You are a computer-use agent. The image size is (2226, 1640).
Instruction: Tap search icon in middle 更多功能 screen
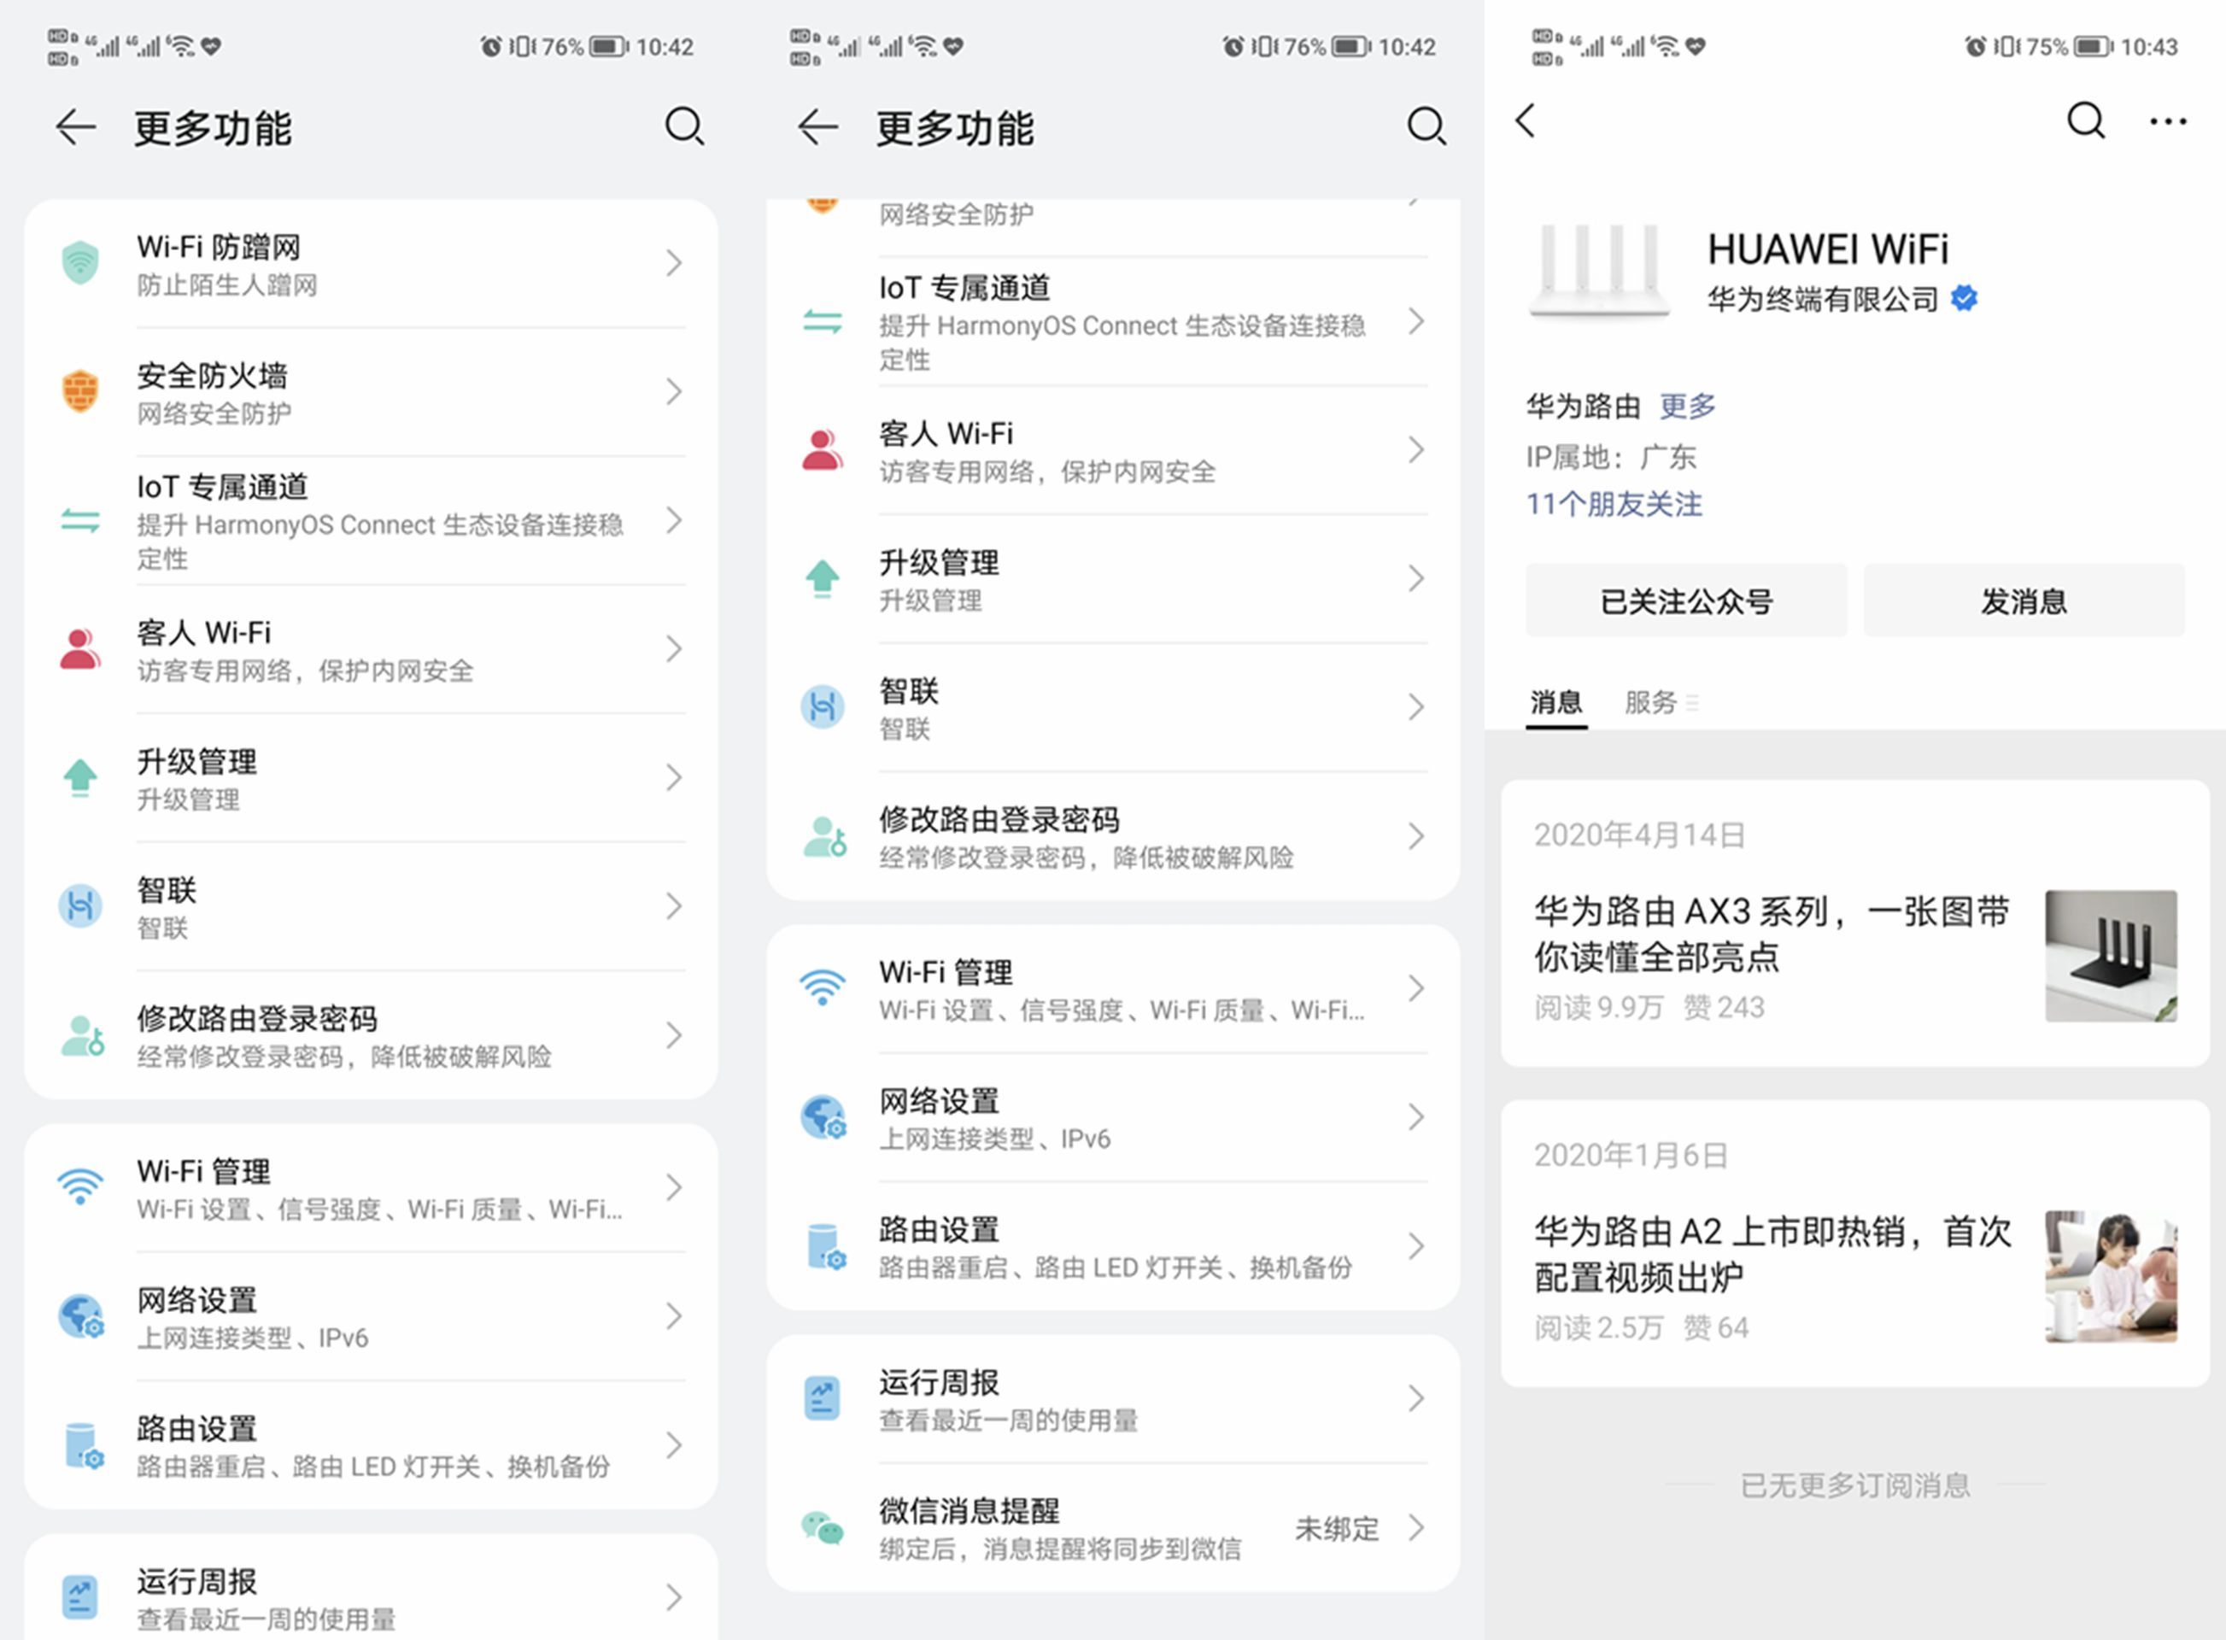pos(1426,127)
